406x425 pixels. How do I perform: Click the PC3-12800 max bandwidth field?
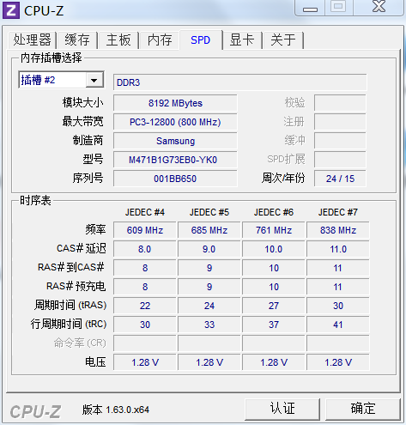coord(175,122)
